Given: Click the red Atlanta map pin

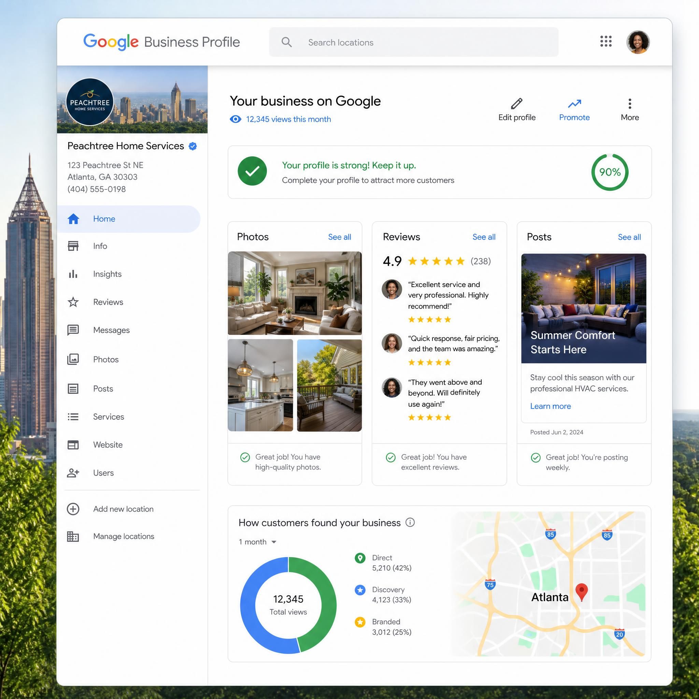Looking at the screenshot, I should (581, 592).
